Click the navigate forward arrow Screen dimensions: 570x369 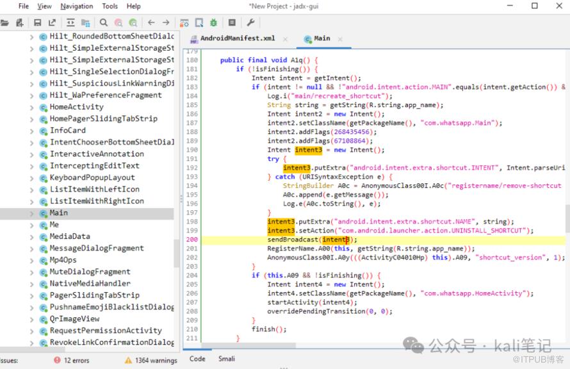pyautogui.click(x=166, y=22)
